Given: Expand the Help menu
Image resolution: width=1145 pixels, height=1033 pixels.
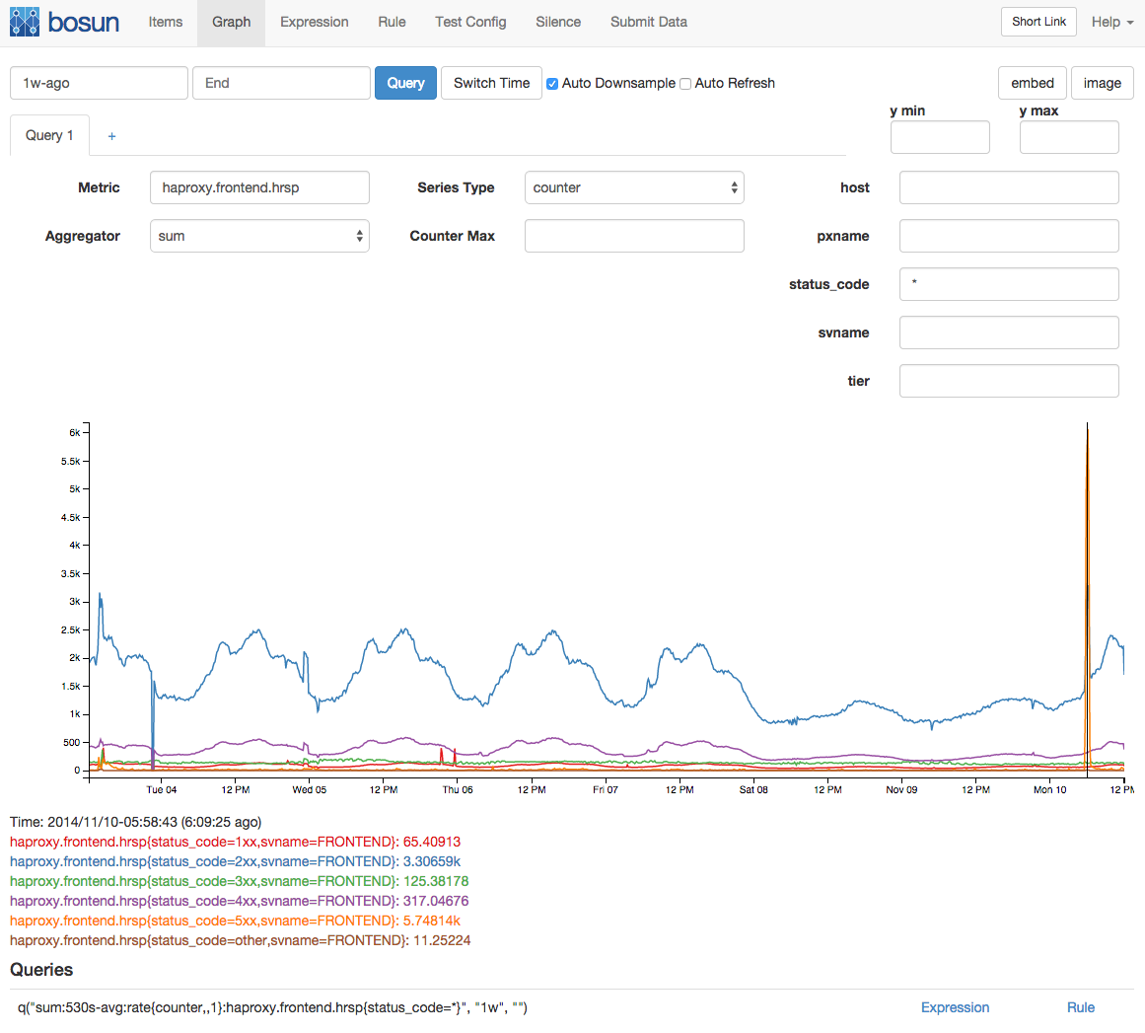Looking at the screenshot, I should pos(1111,22).
